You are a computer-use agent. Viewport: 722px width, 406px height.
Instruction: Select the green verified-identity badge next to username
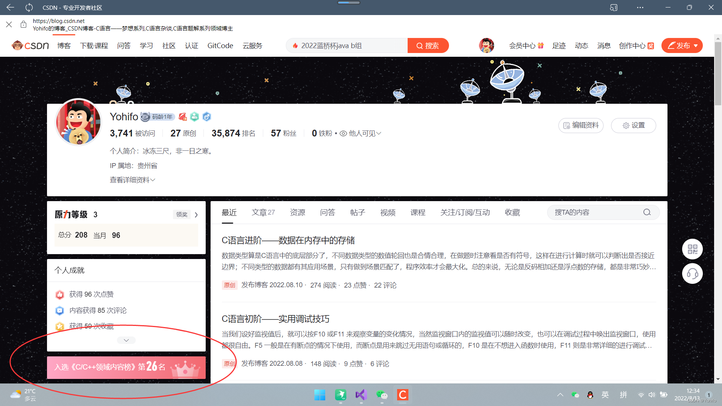tap(194, 117)
